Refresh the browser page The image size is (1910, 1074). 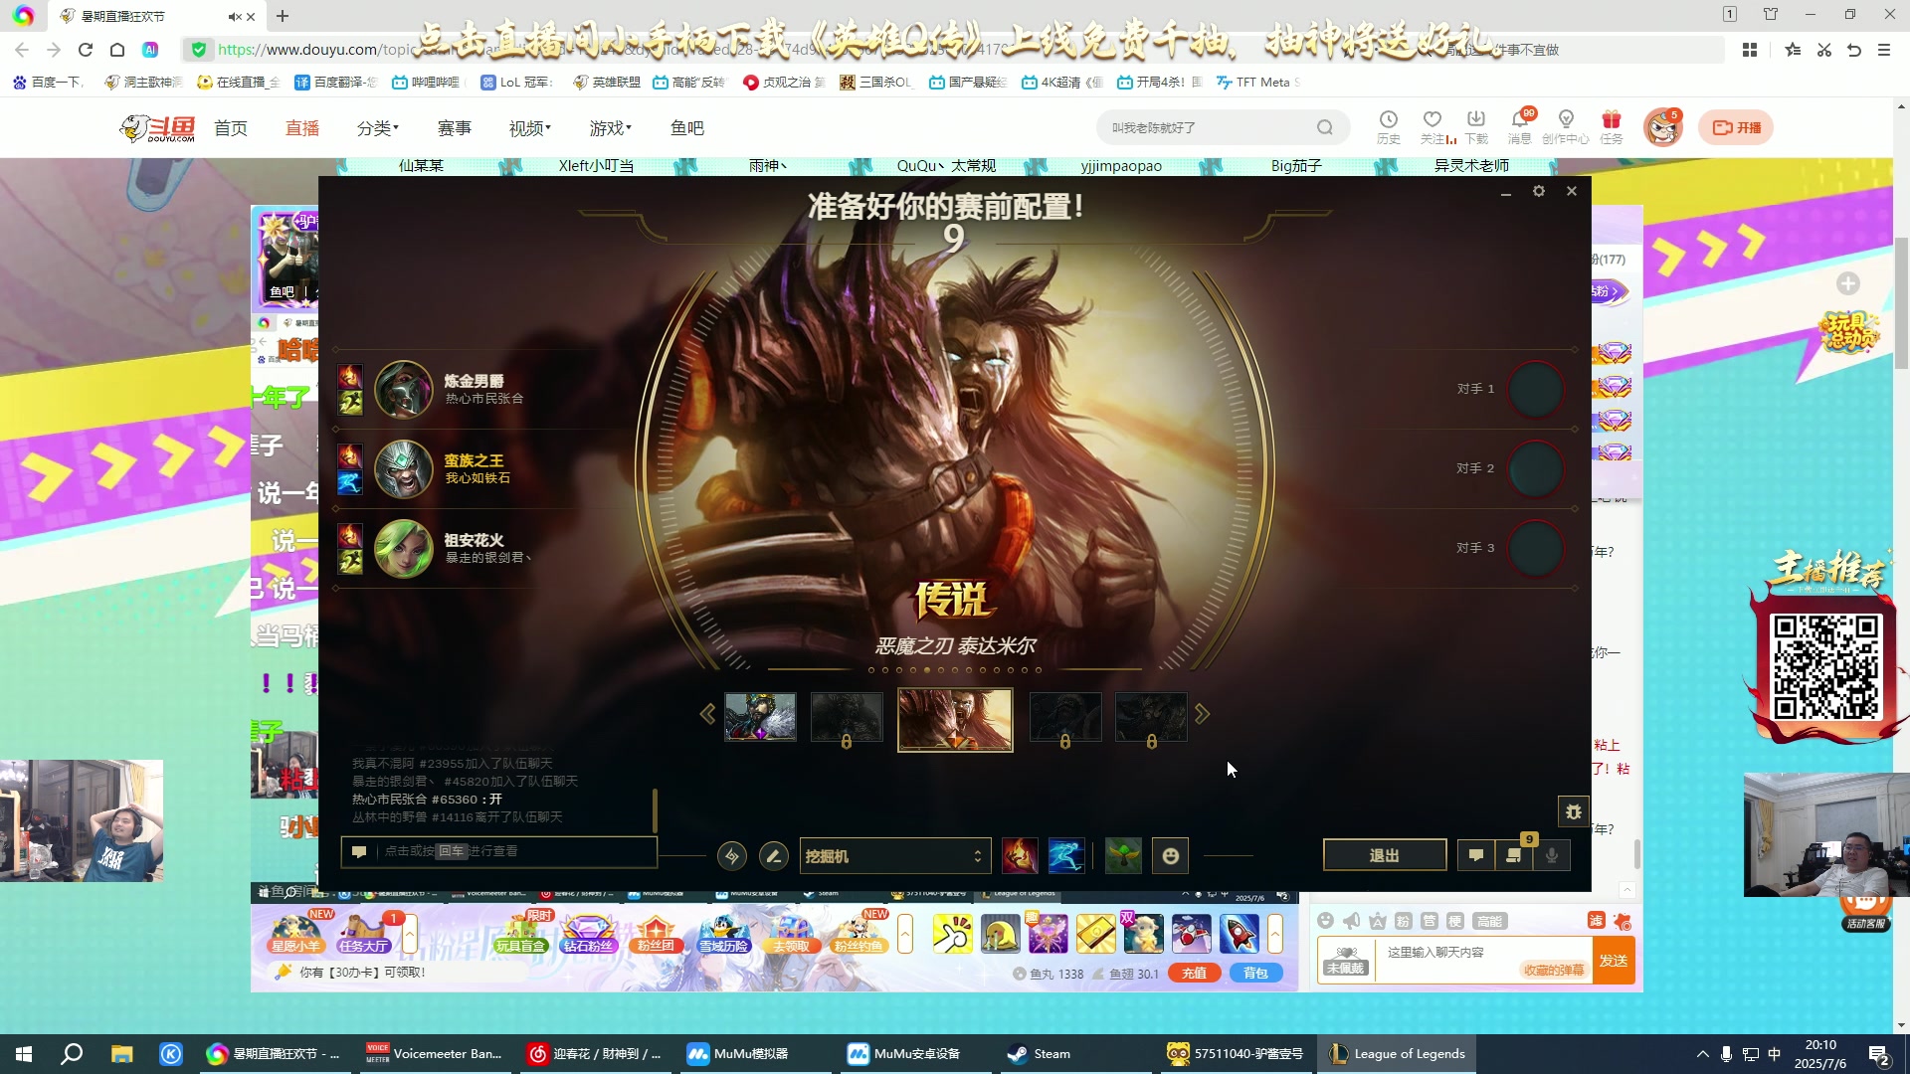pos(86,50)
